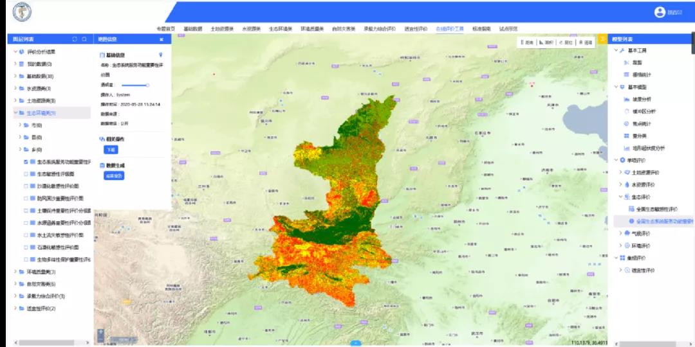Image resolution: width=695 pixels, height=347 pixels.
Task: Enable the 沙漠化敏感性评价图 layer checkbox
Action: (x=26, y=186)
